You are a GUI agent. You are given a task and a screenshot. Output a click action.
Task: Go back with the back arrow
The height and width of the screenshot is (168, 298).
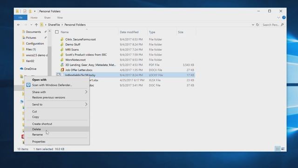[x=19, y=25]
